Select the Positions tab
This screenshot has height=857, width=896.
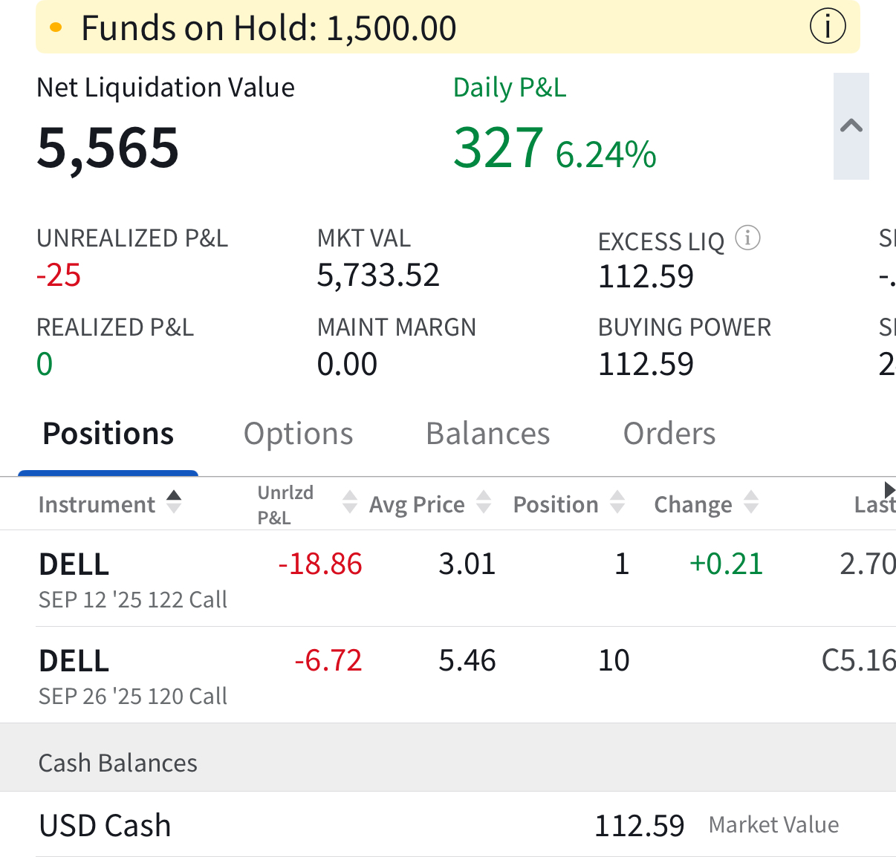(x=108, y=434)
